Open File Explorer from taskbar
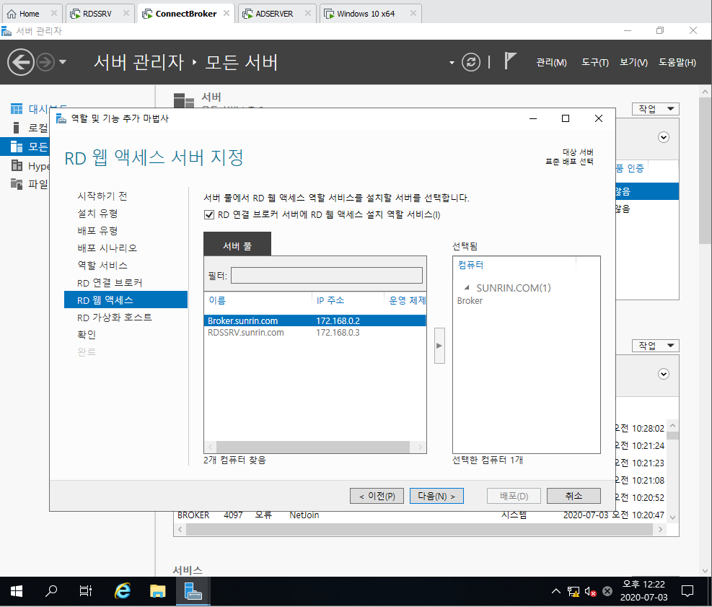This screenshot has width=712, height=607. (x=157, y=591)
